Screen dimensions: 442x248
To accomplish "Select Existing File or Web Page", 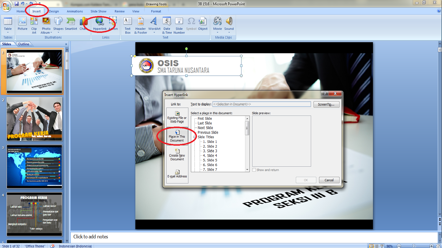I will coord(177,117).
